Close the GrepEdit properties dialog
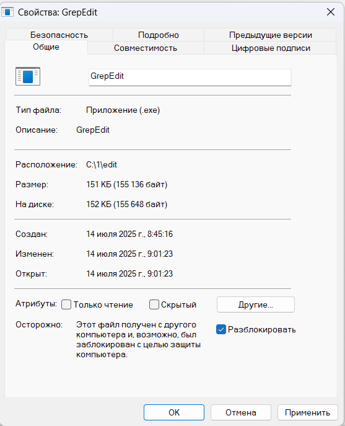 point(331,12)
